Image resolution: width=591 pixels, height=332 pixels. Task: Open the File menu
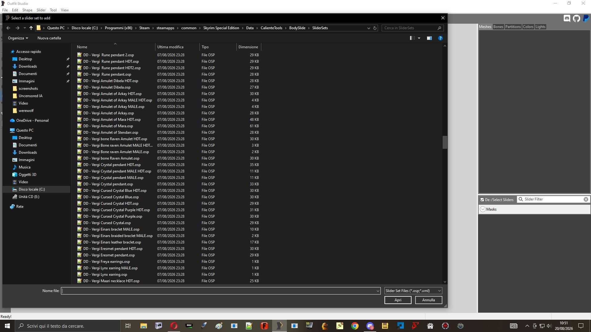click(5, 10)
